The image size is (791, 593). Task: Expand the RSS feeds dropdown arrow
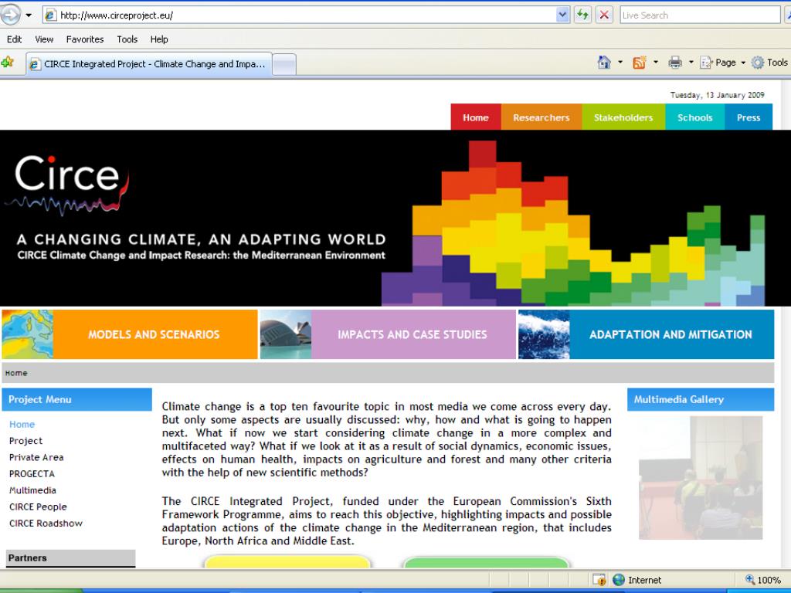655,62
